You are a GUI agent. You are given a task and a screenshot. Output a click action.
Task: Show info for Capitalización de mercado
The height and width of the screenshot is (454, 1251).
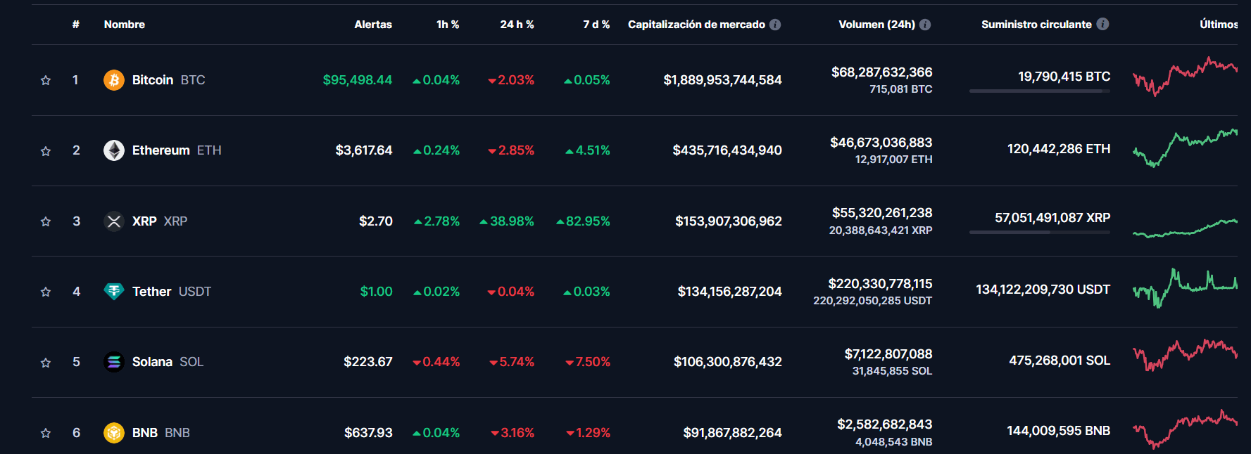point(775,25)
